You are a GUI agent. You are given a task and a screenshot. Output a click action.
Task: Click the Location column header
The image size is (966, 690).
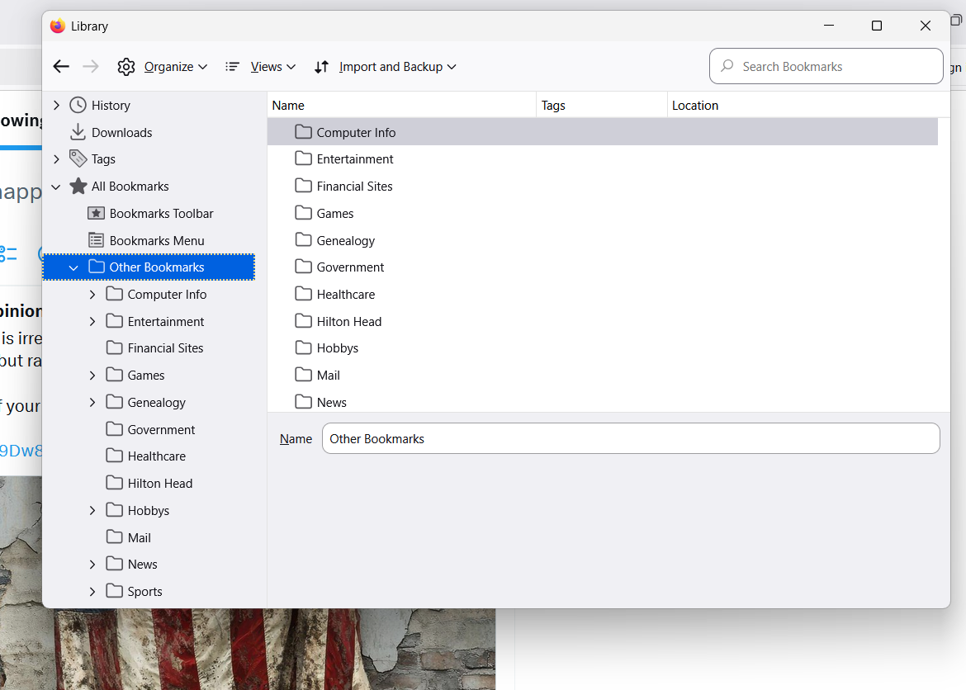[x=807, y=106]
